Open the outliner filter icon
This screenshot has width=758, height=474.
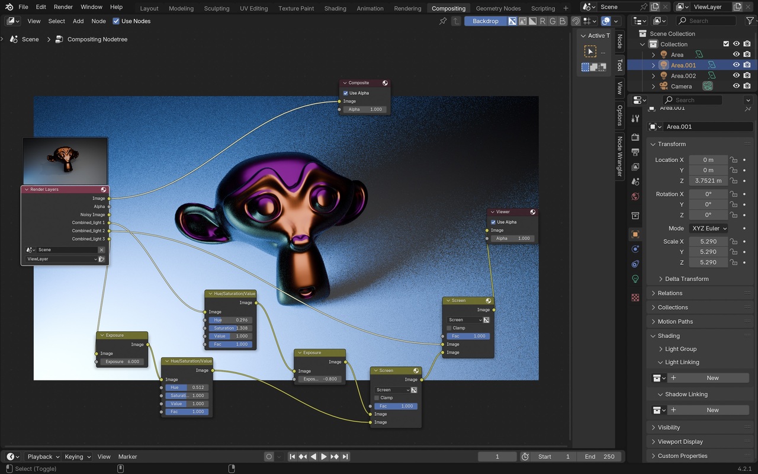point(750,21)
